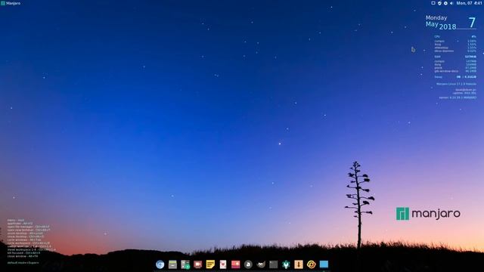Open the red image viewer icon
484x272 pixels.
click(x=235, y=264)
